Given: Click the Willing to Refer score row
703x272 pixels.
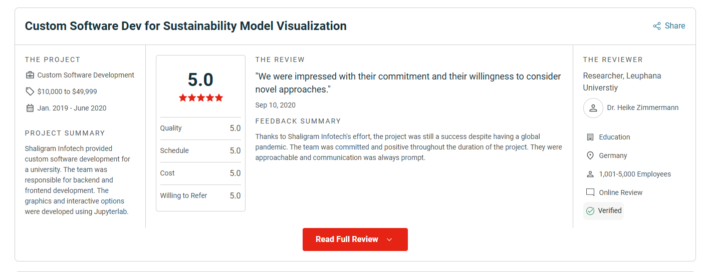Looking at the screenshot, I should click(x=200, y=195).
